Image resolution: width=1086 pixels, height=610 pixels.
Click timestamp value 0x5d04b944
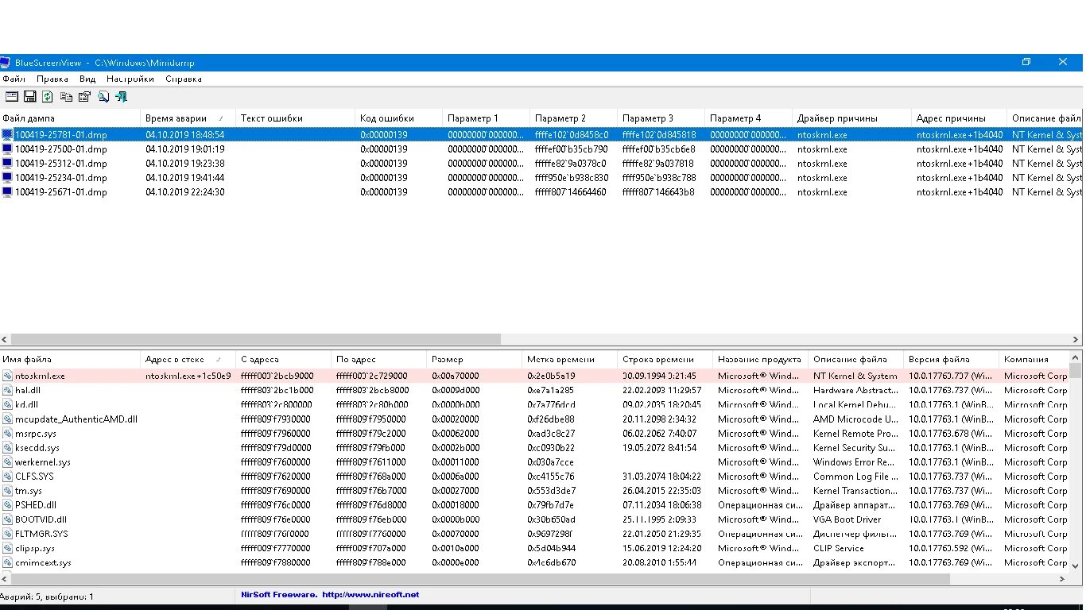tap(551, 548)
